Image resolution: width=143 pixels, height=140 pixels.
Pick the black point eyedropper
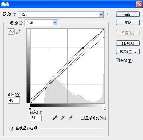click(55, 118)
